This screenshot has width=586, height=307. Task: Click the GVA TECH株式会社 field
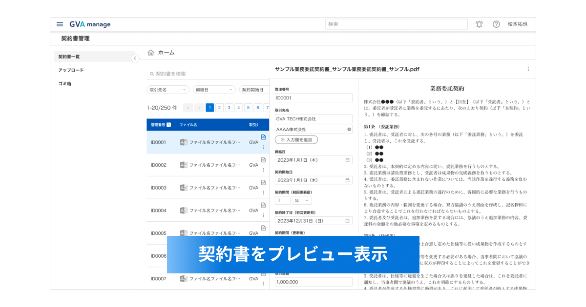click(314, 118)
